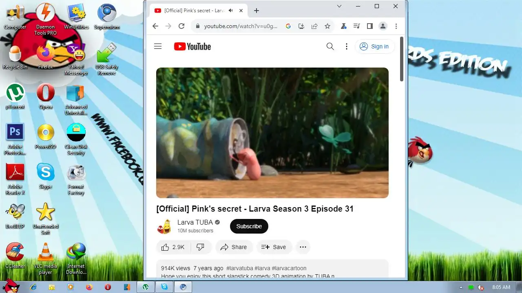Save the video to a playlist

pos(274,247)
